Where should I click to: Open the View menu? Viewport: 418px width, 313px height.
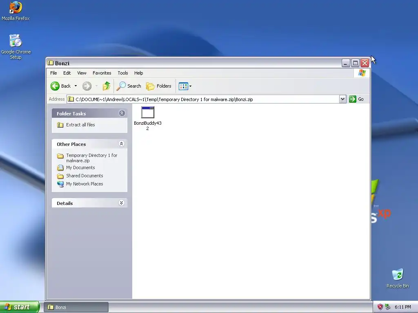82,73
